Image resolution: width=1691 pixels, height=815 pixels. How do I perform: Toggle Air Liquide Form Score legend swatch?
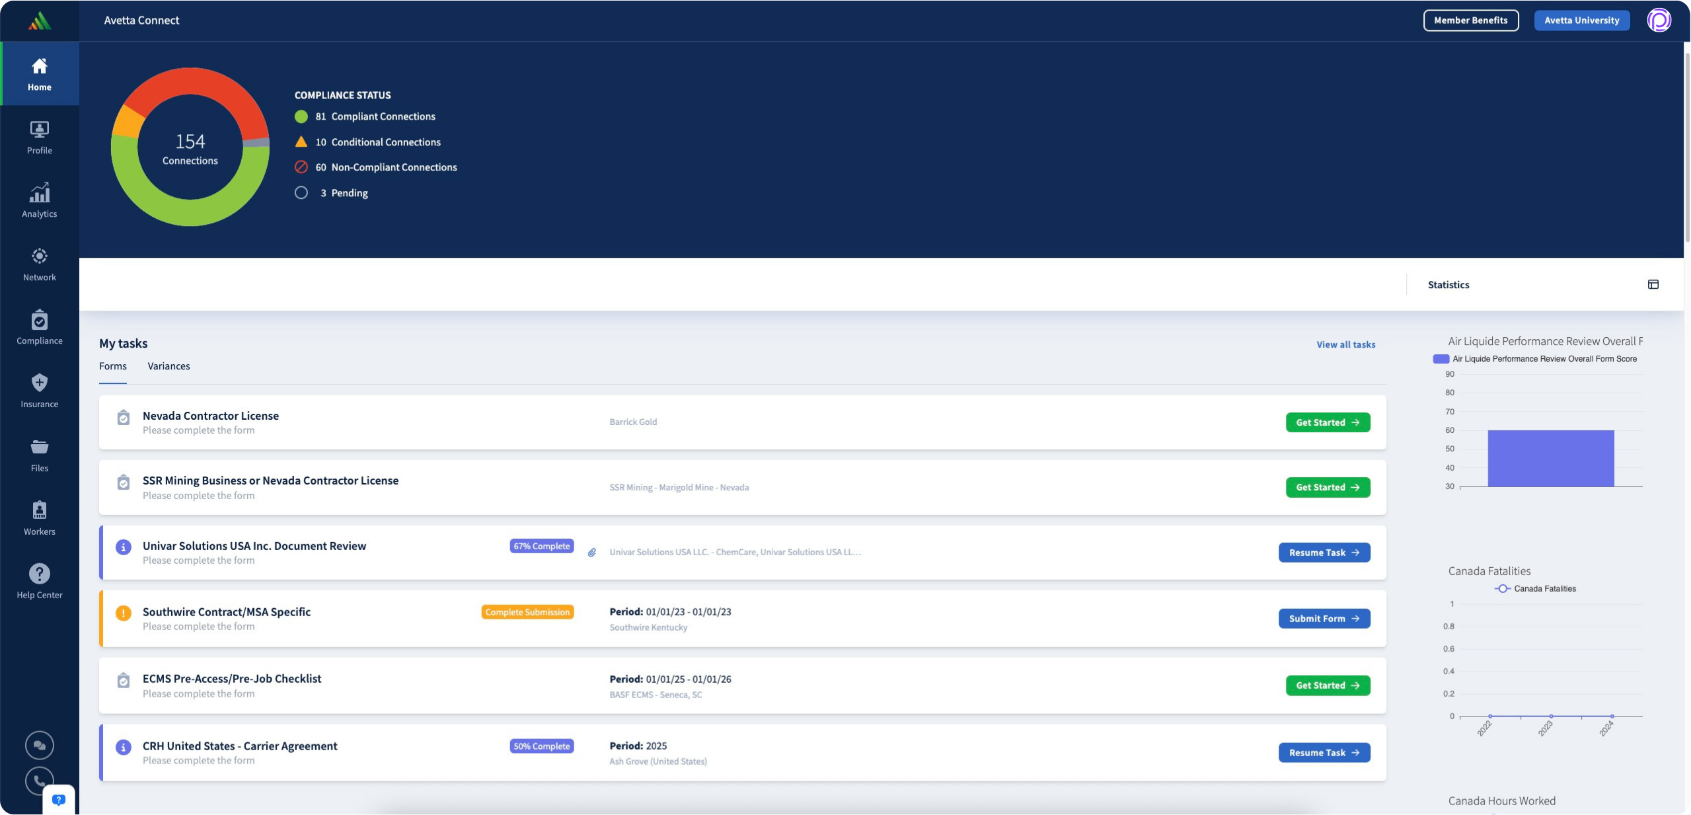click(x=1441, y=359)
